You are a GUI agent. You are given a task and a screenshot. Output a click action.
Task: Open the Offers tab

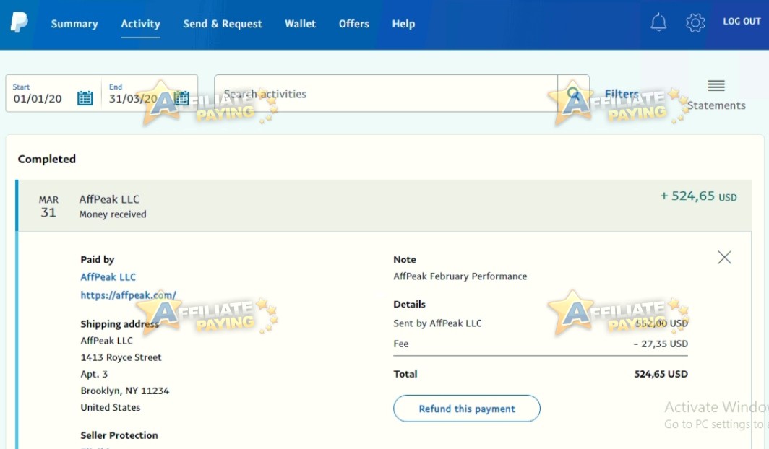(353, 24)
